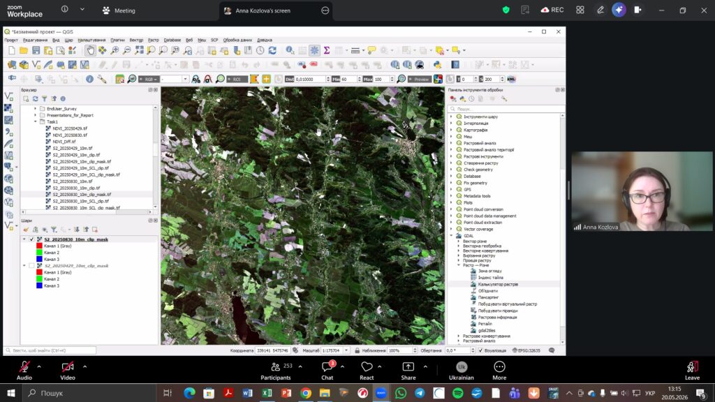The width and height of the screenshot is (715, 402).
Task: Select Калькулятор растрів in processing toolbox
Action: tap(498, 285)
